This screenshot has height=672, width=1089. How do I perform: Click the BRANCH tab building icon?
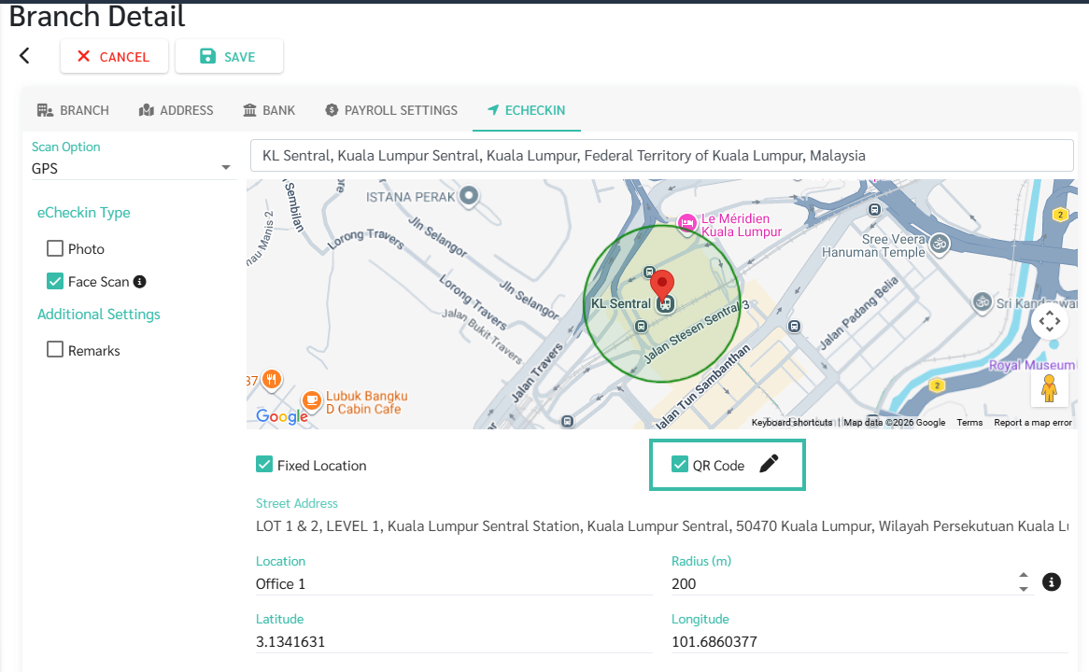(45, 110)
